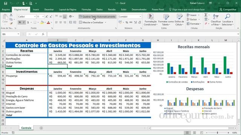Click the Fill Color bucket swatch
Viewport: 241px width, 135px height.
42,22
